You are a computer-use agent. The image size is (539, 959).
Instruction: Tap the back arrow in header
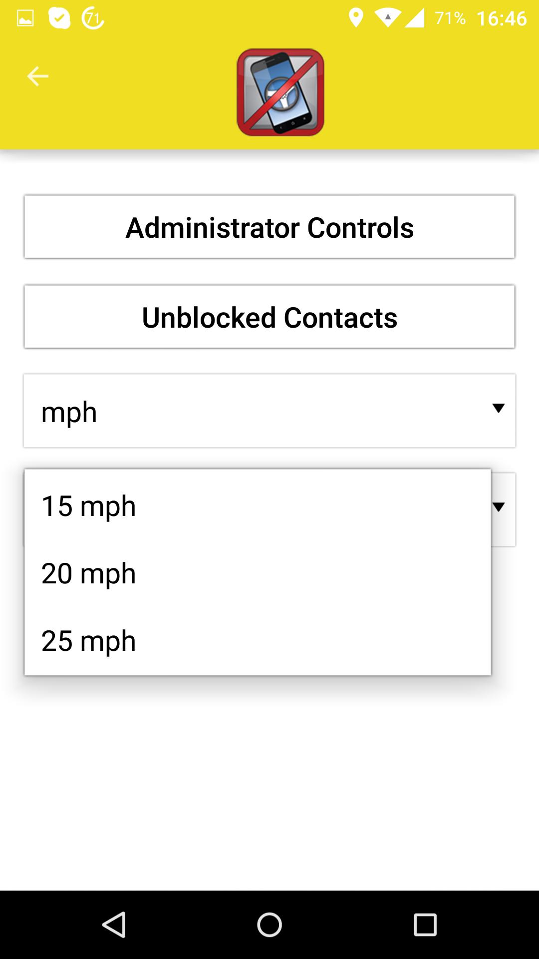click(x=37, y=76)
